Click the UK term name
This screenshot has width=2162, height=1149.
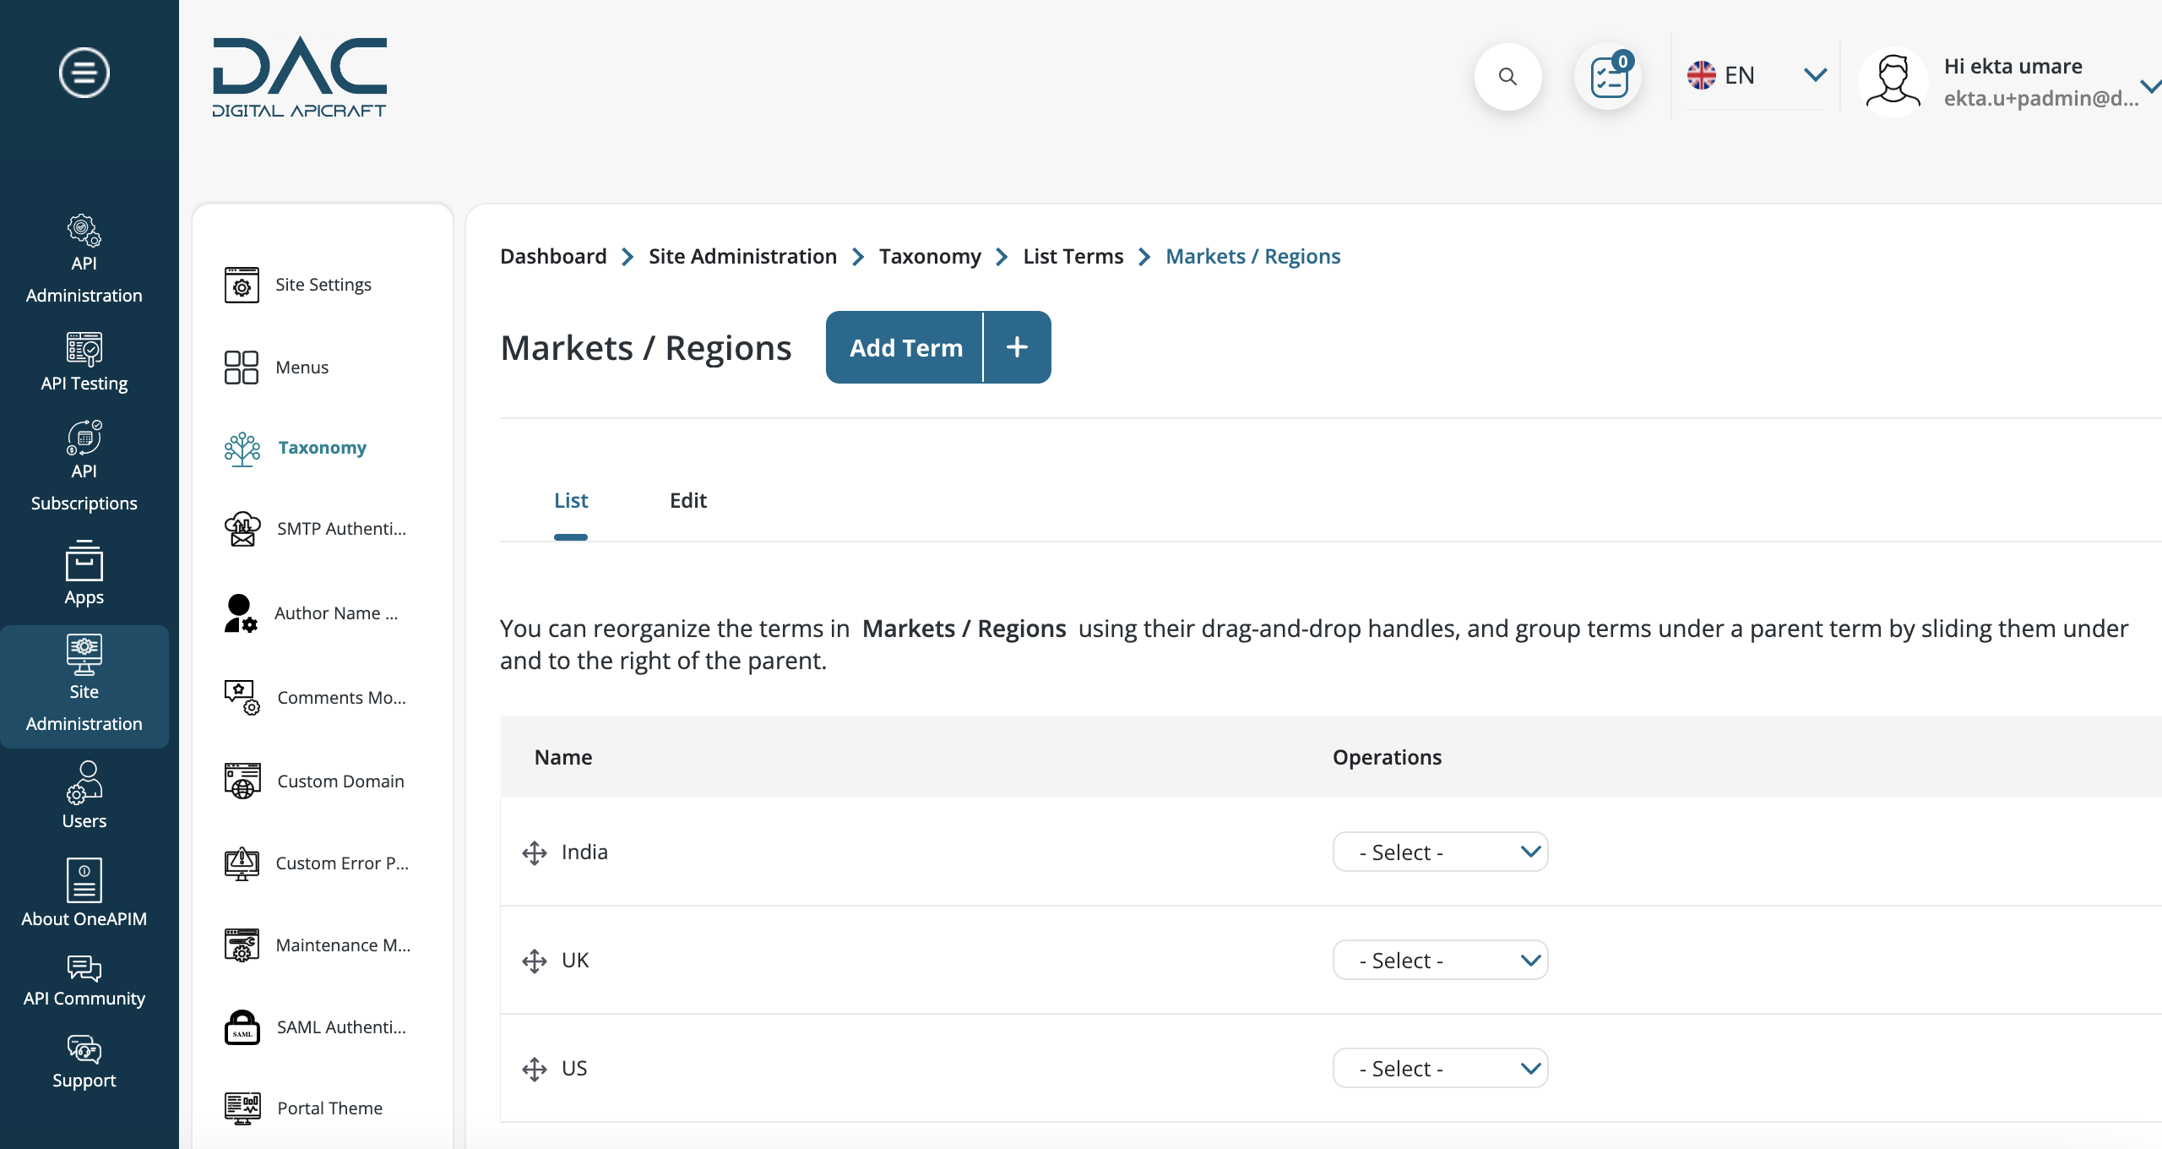pos(575,960)
